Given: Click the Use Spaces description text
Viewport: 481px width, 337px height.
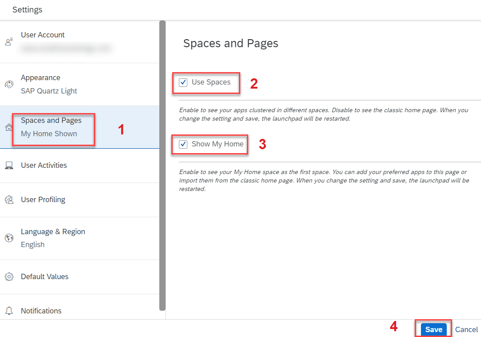Looking at the screenshot, I should [323, 114].
